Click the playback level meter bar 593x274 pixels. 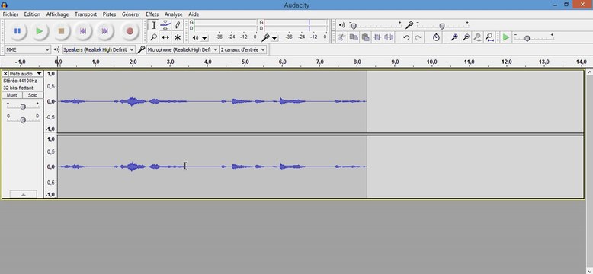point(225,25)
